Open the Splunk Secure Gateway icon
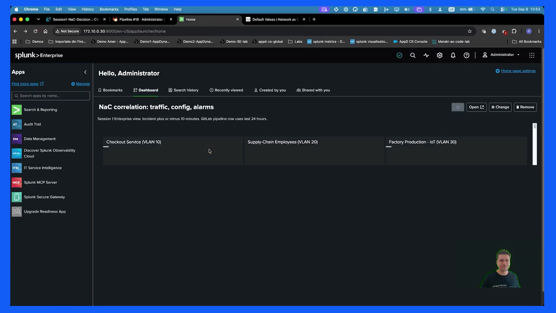This screenshot has height=313, width=556. click(17, 197)
